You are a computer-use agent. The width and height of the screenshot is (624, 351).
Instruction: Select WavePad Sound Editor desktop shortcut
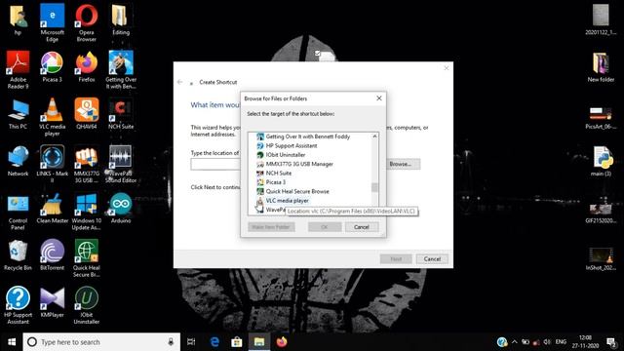click(x=121, y=164)
